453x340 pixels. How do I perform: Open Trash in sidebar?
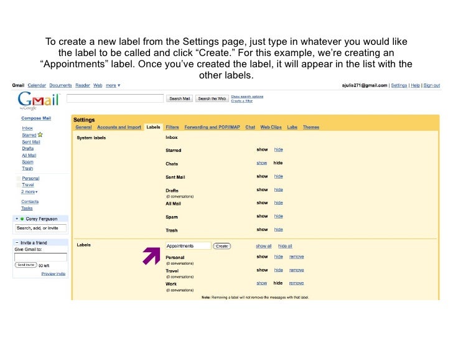[x=27, y=168]
